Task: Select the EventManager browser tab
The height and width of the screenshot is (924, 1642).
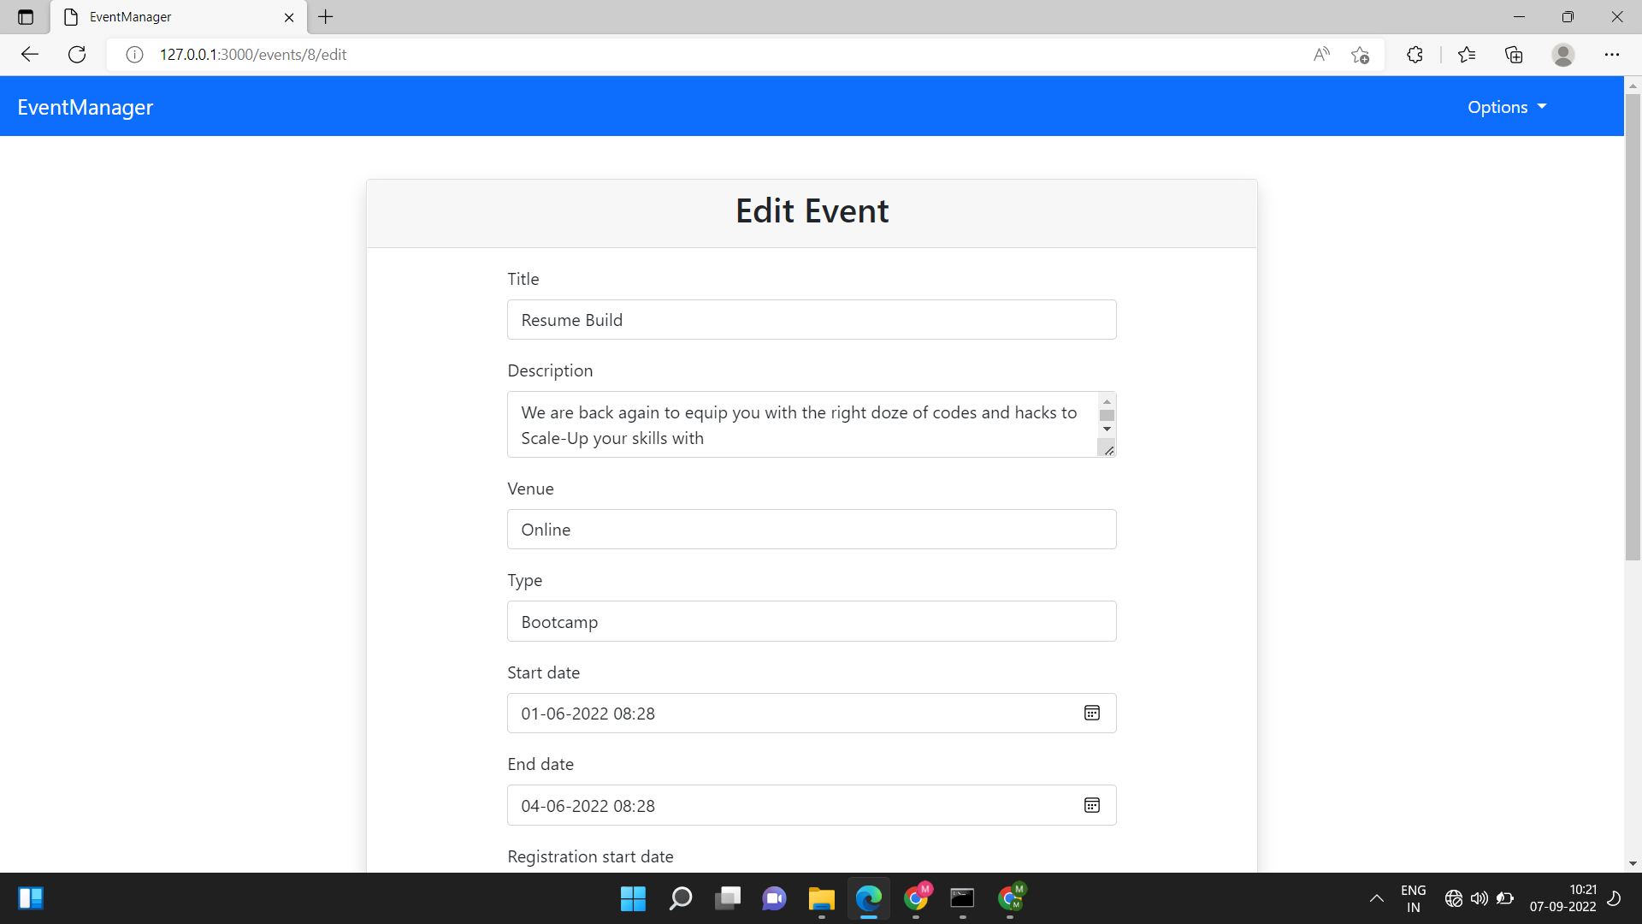Action: click(171, 17)
